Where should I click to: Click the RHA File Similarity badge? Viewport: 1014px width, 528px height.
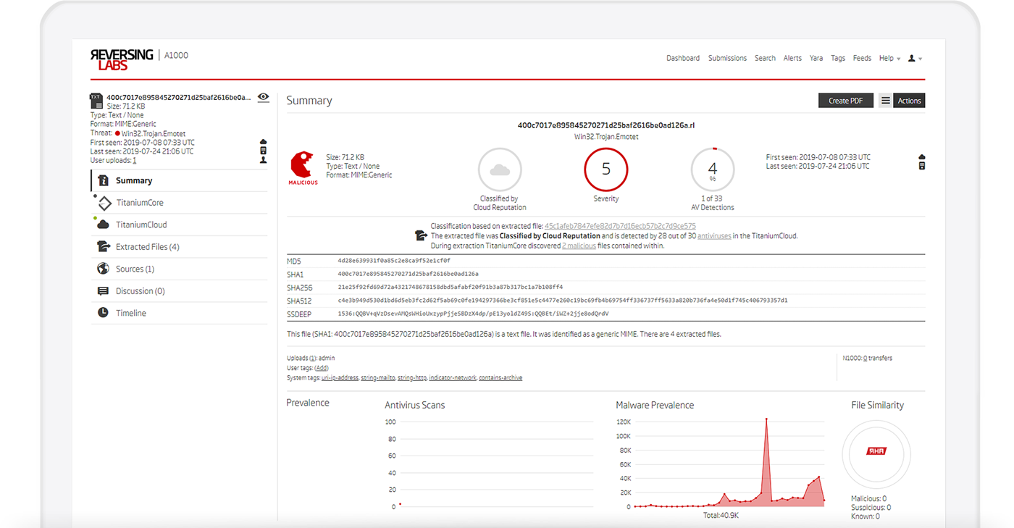point(876,451)
